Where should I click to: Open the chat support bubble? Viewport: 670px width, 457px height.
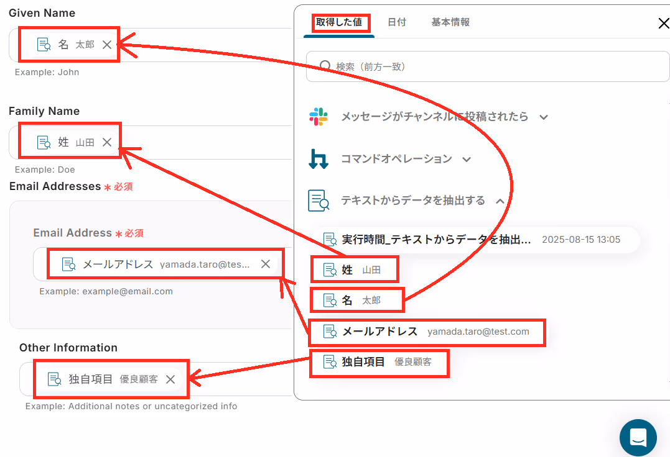tap(638, 437)
